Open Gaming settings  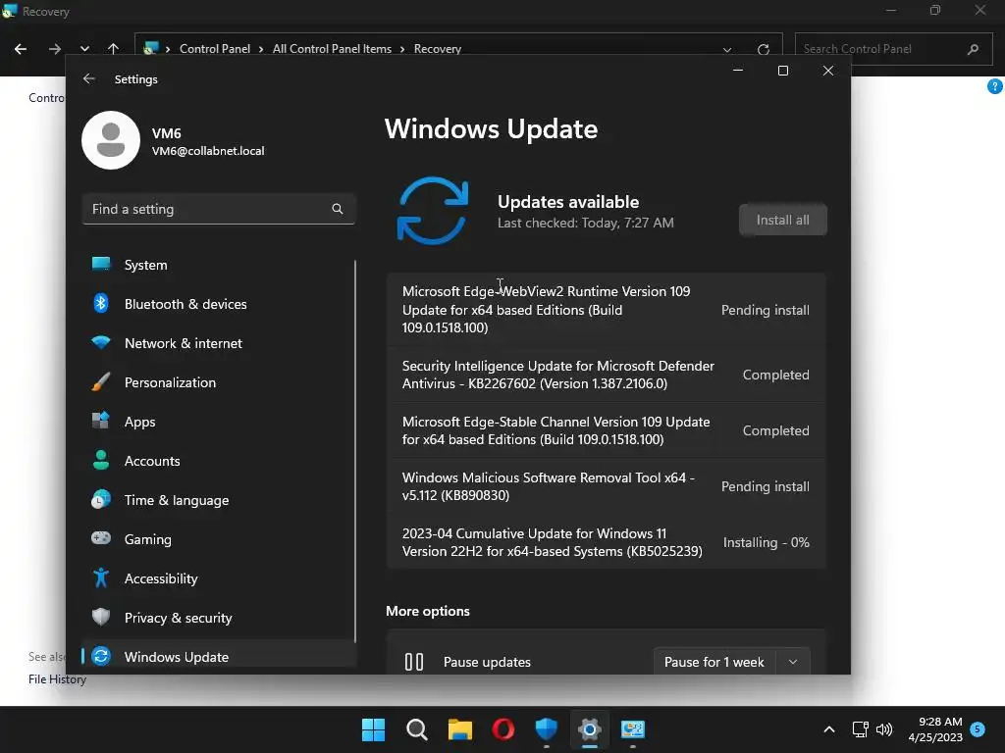218,539
